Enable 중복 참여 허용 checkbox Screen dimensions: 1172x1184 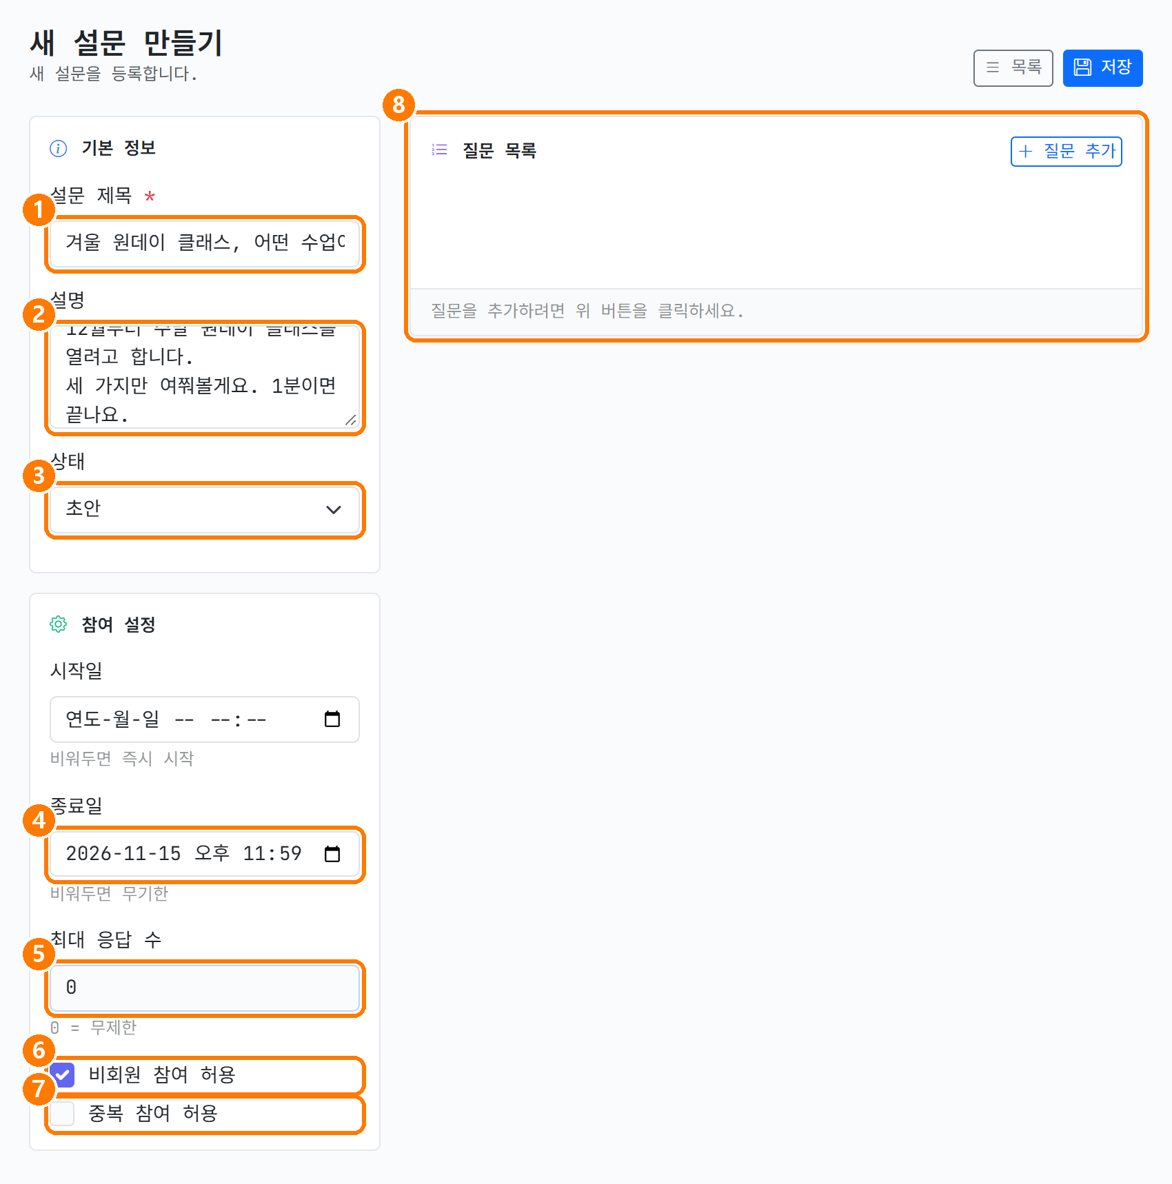(x=63, y=1114)
